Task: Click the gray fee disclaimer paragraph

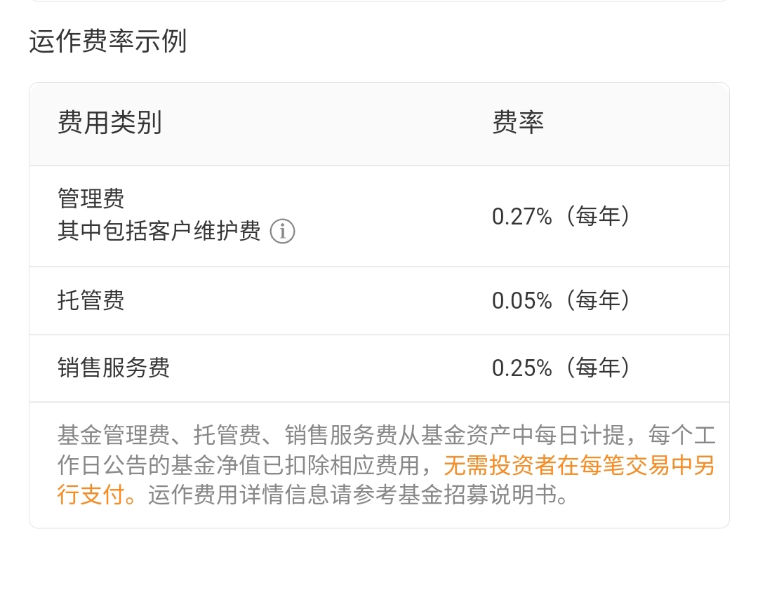Action: tap(379, 464)
